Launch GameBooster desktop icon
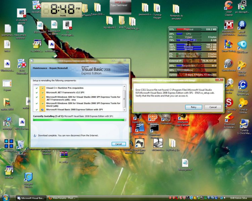This screenshot has height=201, width=252. tap(229, 65)
